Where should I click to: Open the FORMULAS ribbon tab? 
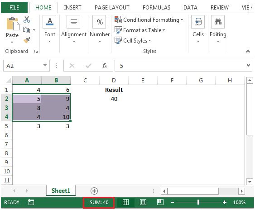point(156,8)
